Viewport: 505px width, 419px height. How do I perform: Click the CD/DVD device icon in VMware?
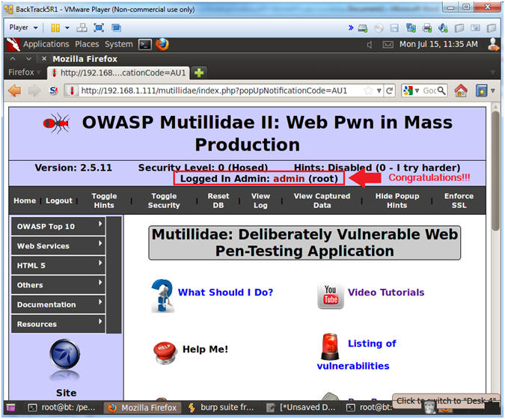point(379,28)
